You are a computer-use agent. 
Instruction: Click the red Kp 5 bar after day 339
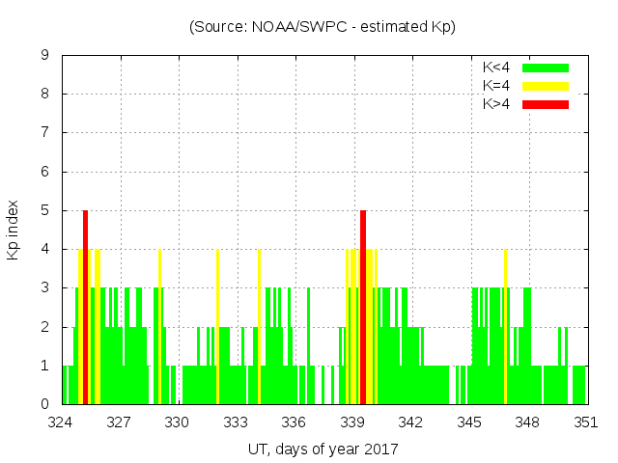[363, 307]
